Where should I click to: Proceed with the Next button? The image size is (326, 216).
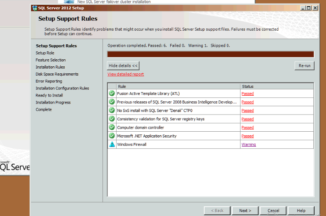click(x=245, y=211)
